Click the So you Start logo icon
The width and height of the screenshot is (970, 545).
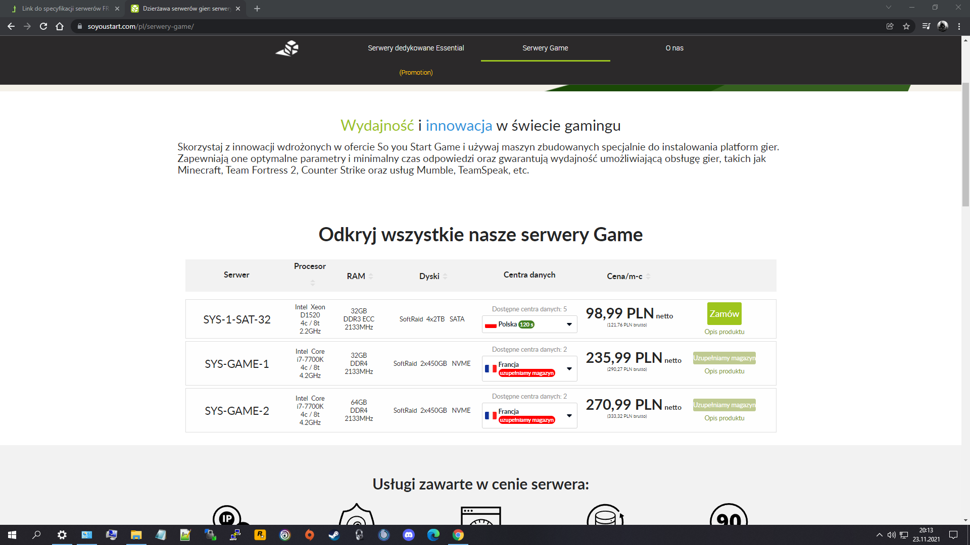(x=287, y=48)
